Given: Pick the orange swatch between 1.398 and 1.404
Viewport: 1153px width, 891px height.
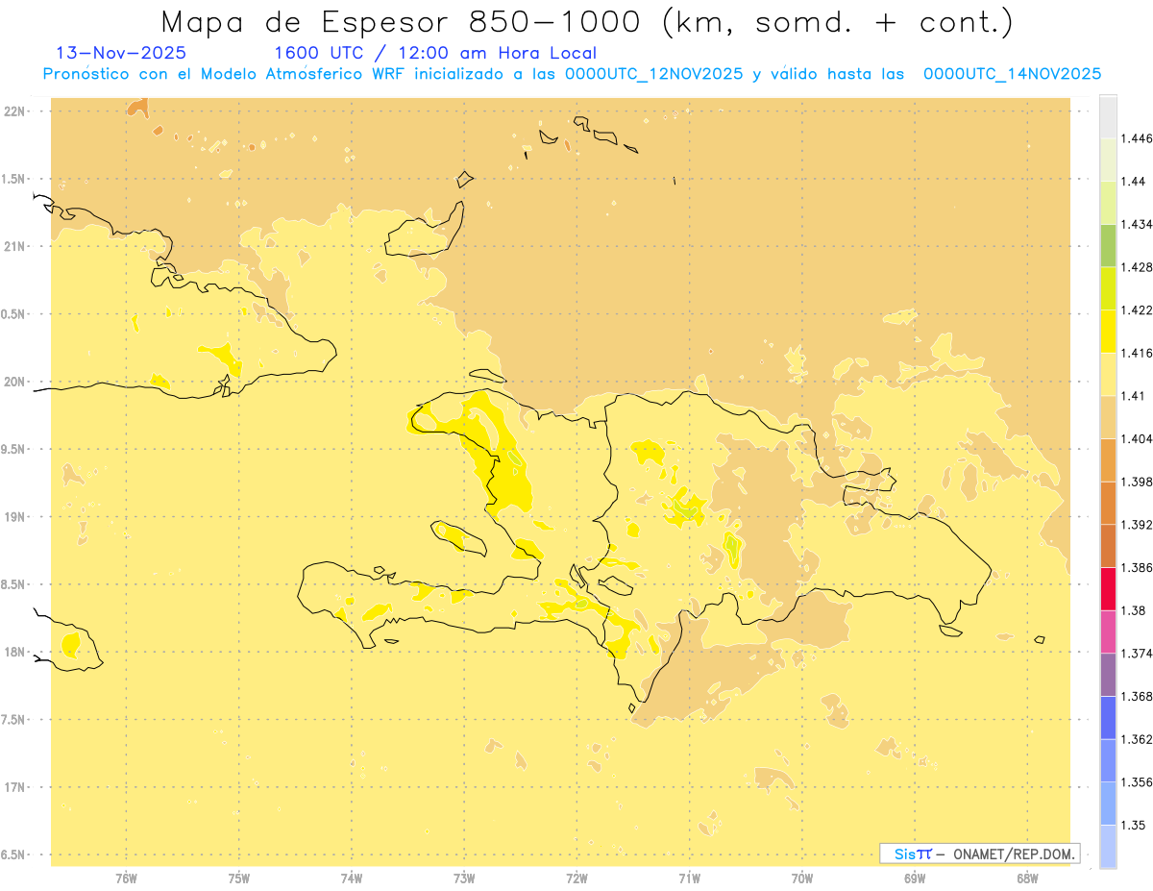Looking at the screenshot, I should pyautogui.click(x=1108, y=459).
